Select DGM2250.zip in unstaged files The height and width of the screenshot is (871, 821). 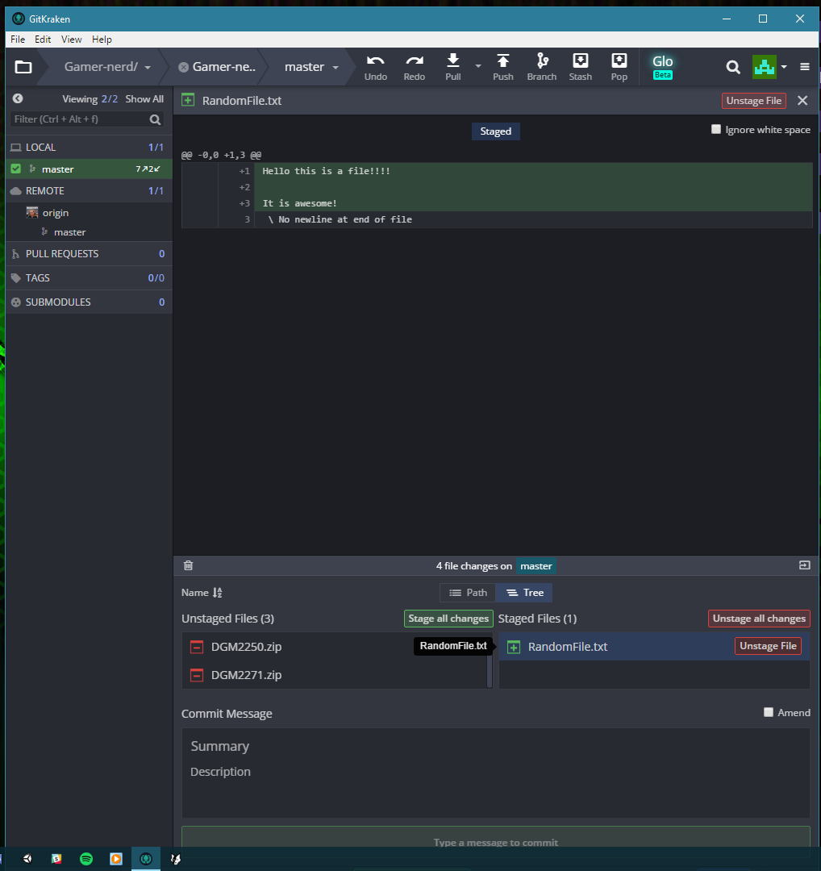pos(335,647)
